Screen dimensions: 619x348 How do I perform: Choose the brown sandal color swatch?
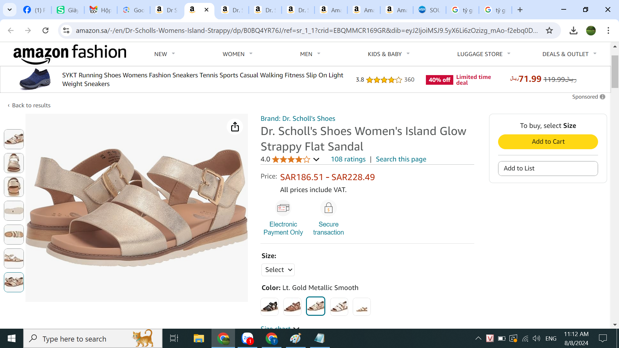coord(292,306)
